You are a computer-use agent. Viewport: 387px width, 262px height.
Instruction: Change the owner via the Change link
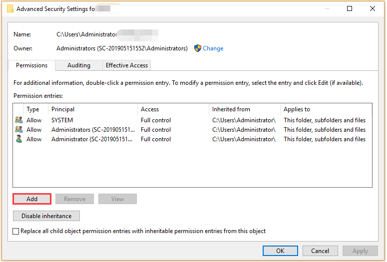(213, 48)
